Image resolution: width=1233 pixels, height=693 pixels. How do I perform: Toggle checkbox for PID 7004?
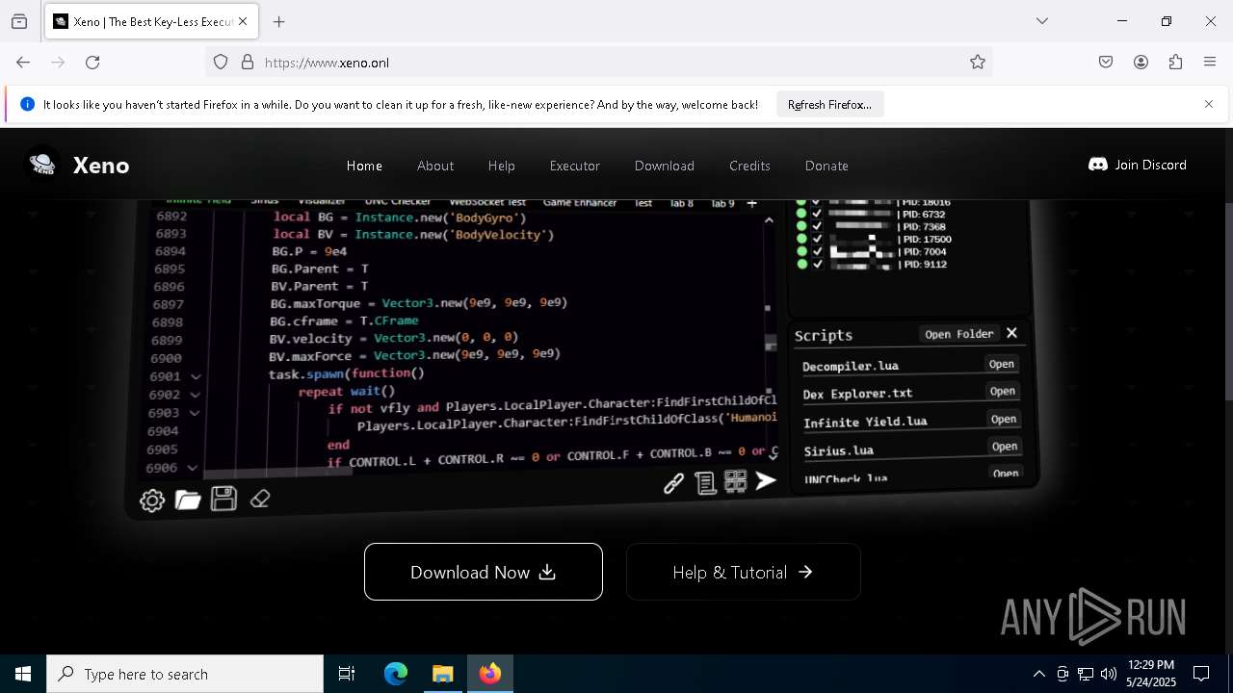coord(817,251)
